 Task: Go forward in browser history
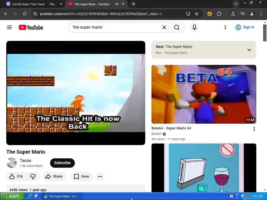click(x=15, y=14)
